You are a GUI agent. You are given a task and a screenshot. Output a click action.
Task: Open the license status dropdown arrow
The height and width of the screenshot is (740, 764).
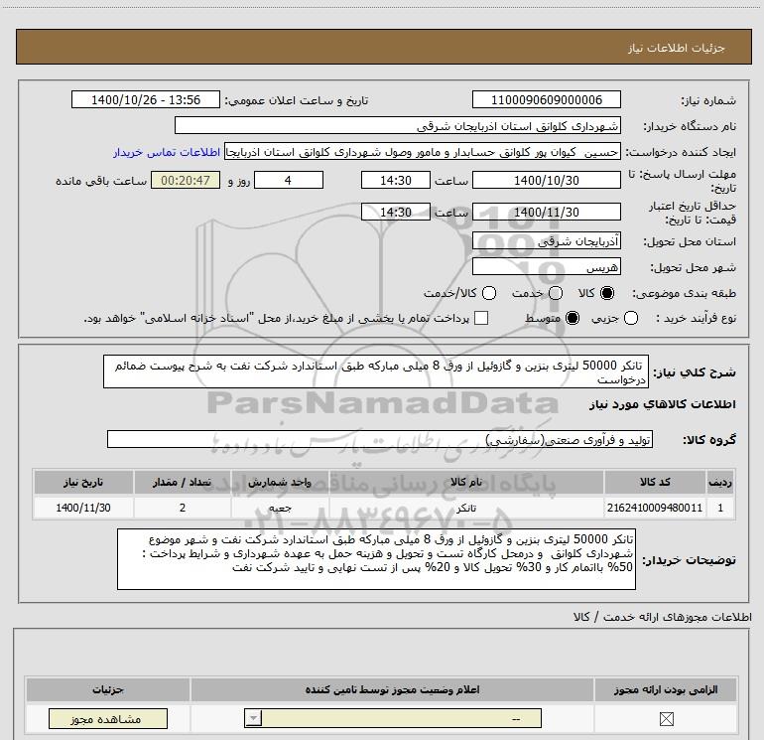(253, 718)
